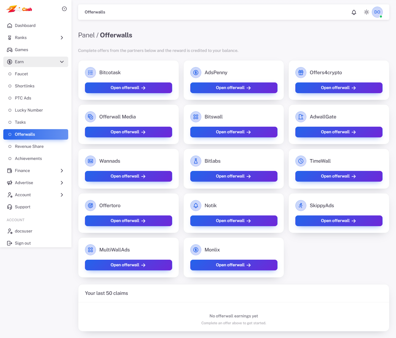
Task: Toggle the sidebar pin circle button
Action: click(x=64, y=9)
